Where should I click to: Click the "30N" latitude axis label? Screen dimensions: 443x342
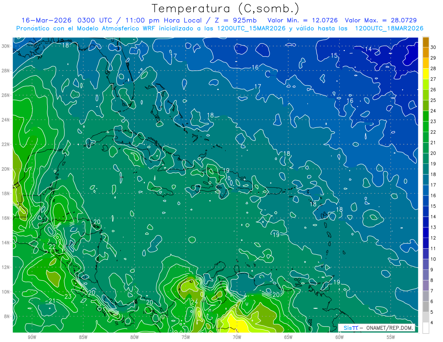click(6, 46)
